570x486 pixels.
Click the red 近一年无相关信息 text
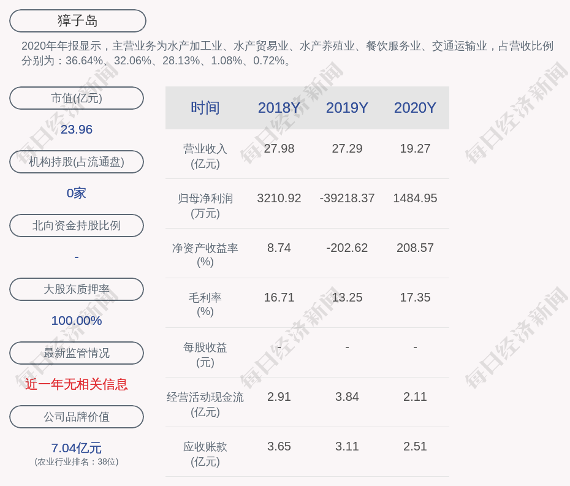pos(77,384)
